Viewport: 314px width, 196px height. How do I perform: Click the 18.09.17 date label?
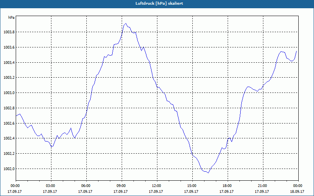coord(297,191)
